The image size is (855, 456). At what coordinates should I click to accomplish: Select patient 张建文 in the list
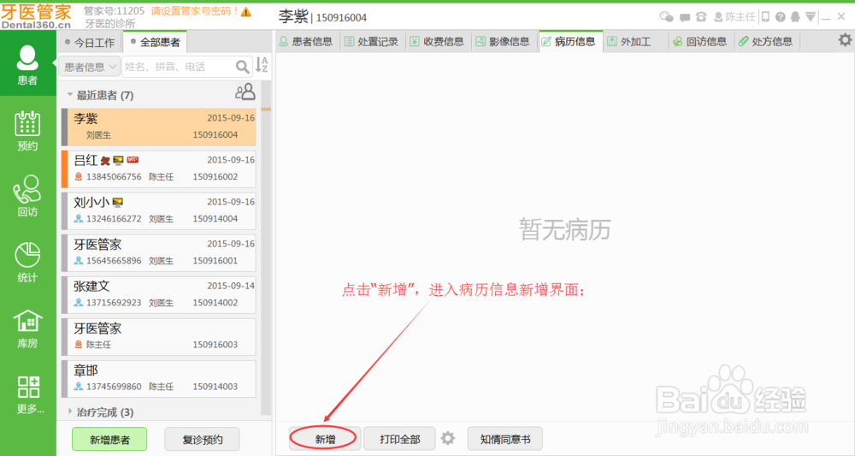click(159, 294)
